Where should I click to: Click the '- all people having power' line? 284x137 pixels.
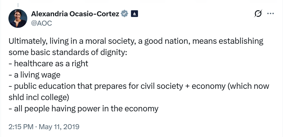83,109
